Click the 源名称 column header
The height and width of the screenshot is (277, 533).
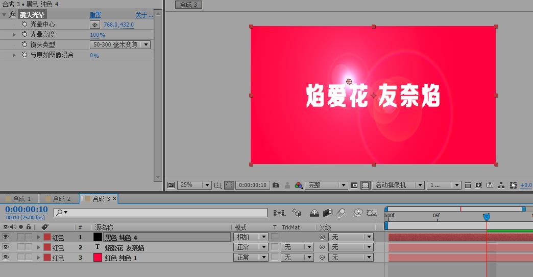pyautogui.click(x=104, y=227)
